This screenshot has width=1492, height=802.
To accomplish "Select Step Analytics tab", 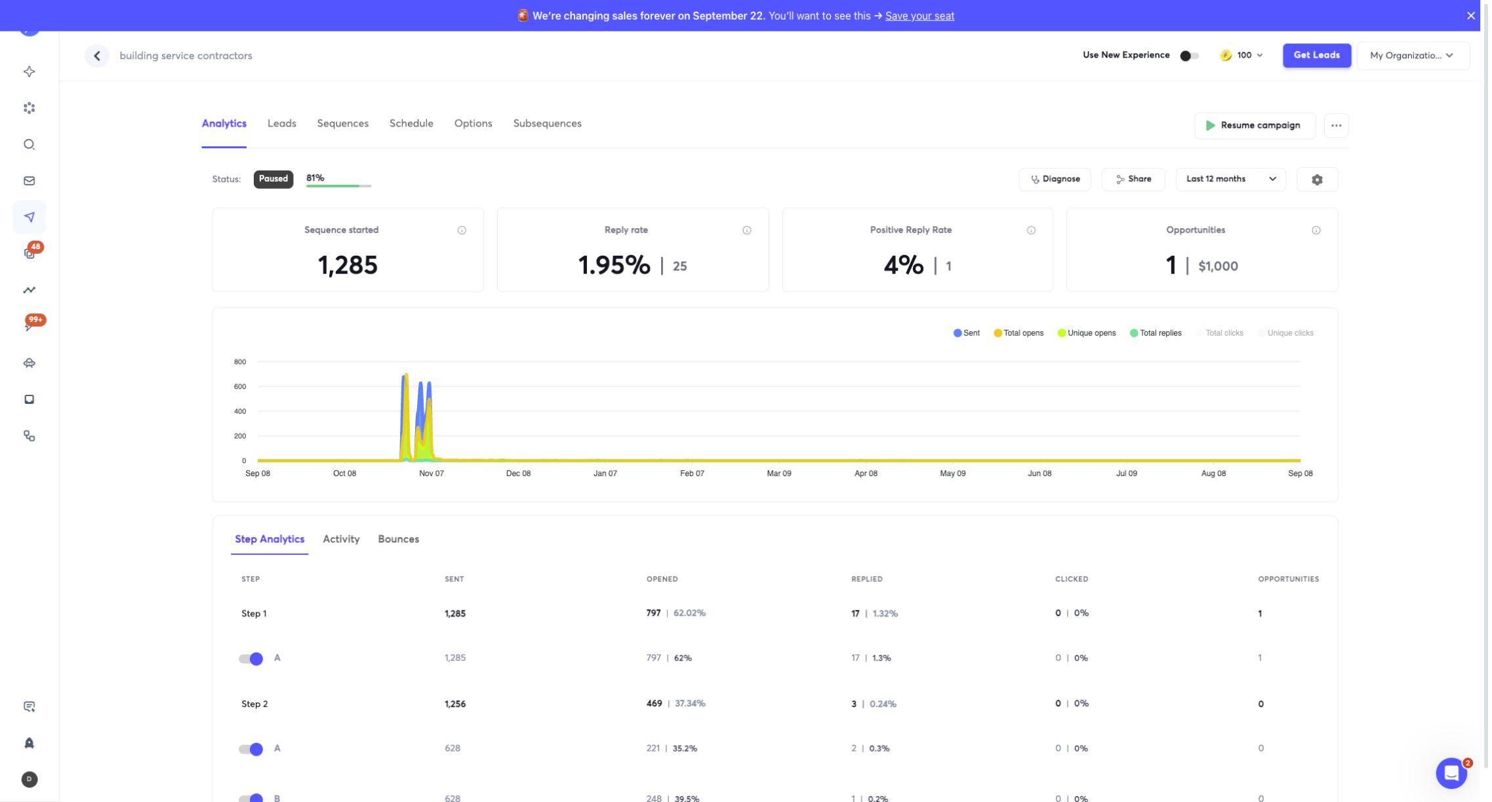I will [x=270, y=539].
